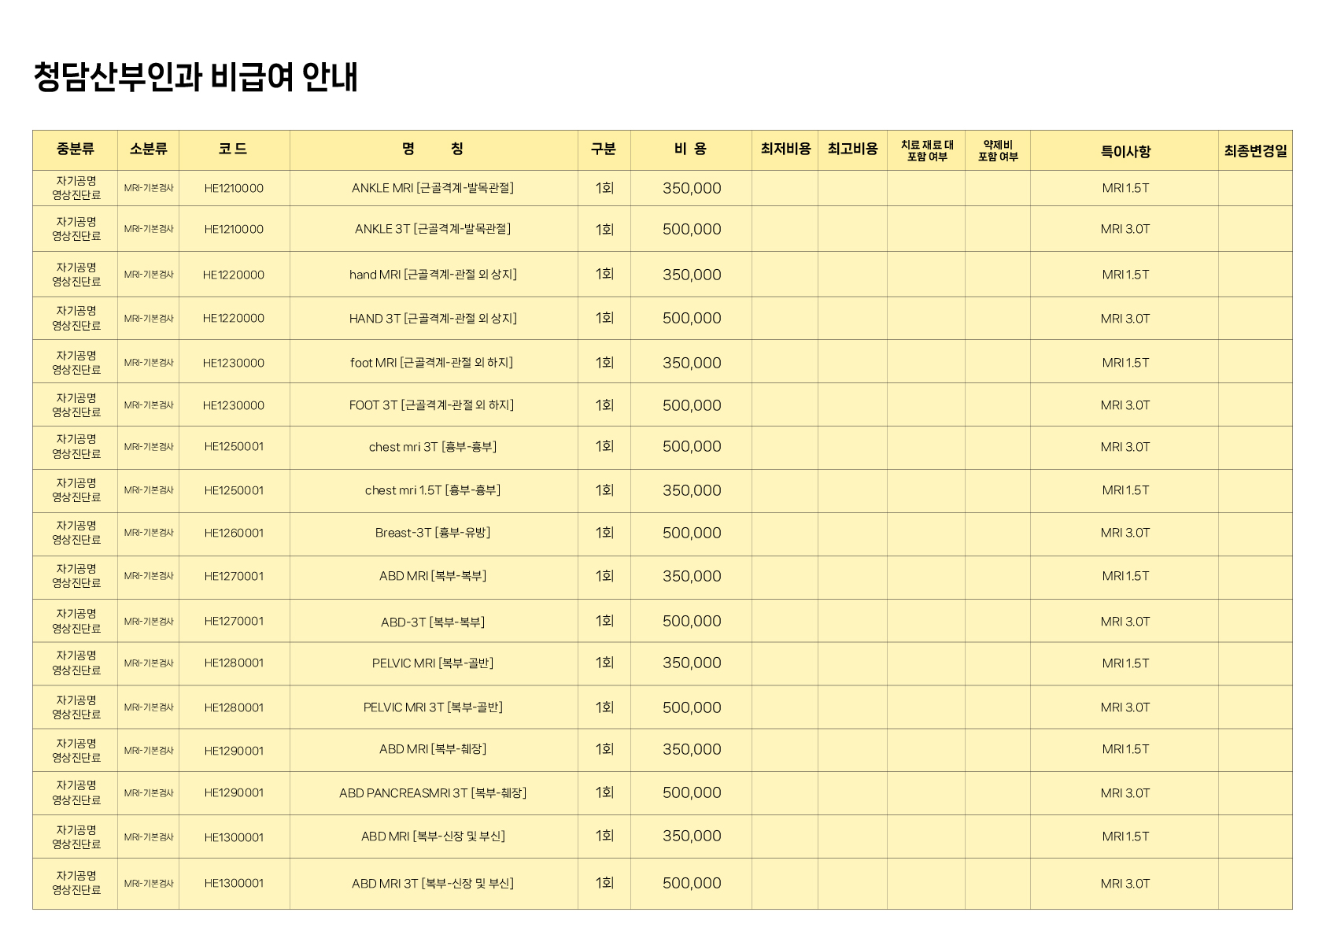Click FOOT 3T [근골격계-관절 외 하지] cell
The height and width of the screenshot is (938, 1326).
click(432, 405)
